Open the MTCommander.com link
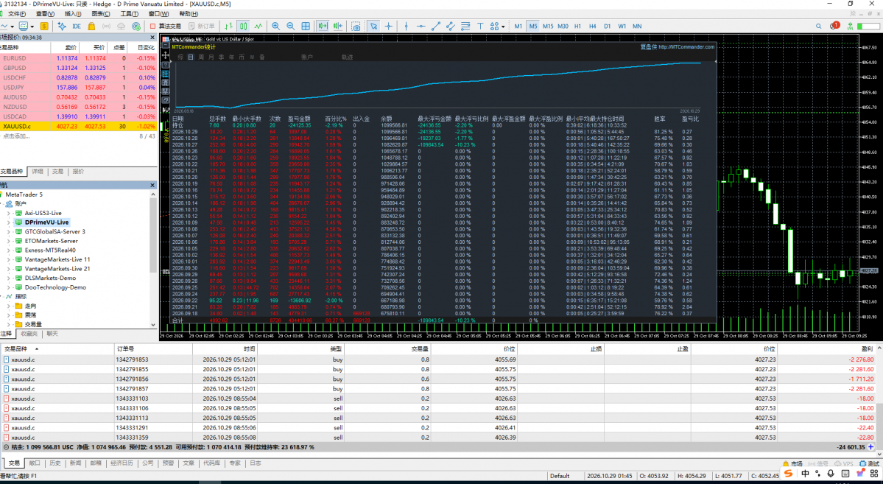883x484 pixels. tap(686, 46)
